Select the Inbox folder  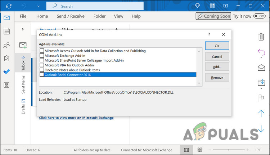(23, 63)
